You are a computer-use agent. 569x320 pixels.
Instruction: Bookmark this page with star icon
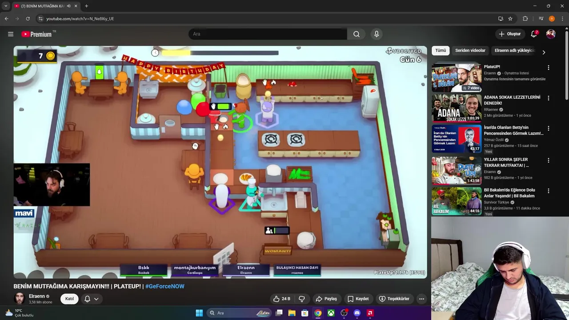510,19
